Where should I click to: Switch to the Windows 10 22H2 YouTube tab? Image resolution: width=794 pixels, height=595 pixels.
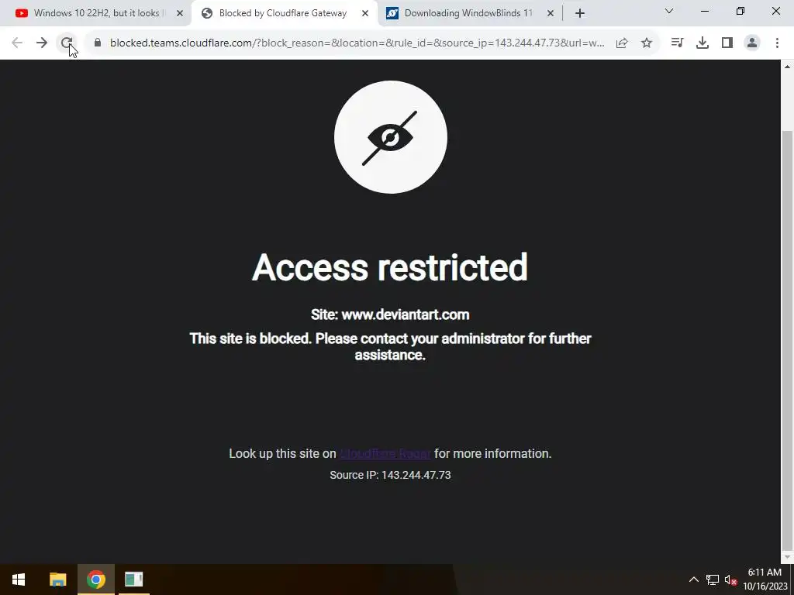(x=96, y=13)
